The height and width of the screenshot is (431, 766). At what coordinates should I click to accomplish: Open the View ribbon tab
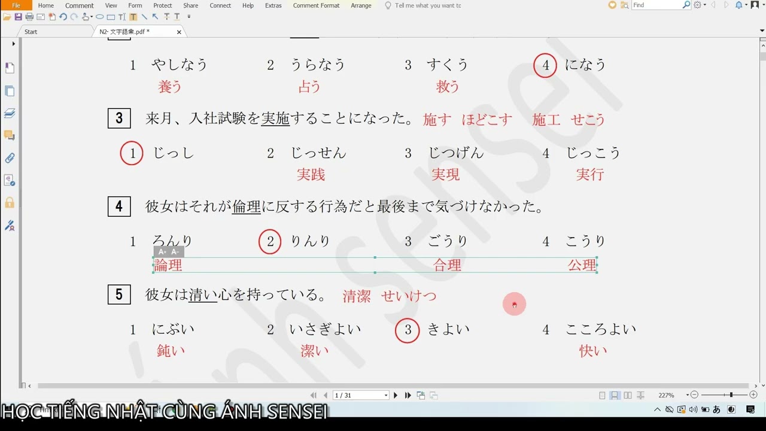coord(111,5)
